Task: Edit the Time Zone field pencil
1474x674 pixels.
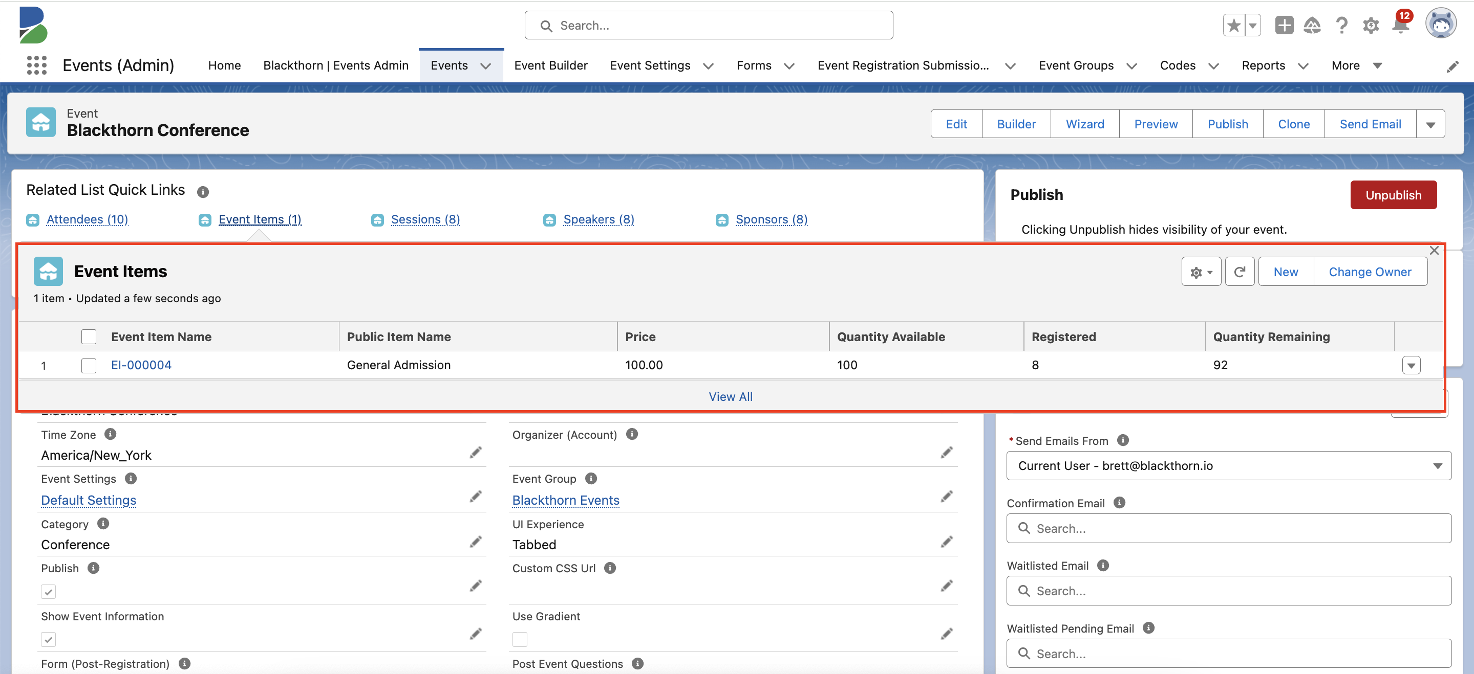Action: [x=476, y=453]
